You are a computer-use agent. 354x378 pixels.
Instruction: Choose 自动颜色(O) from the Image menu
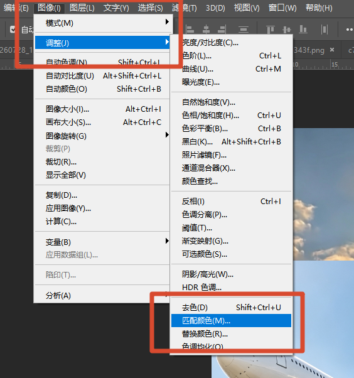pos(102,89)
